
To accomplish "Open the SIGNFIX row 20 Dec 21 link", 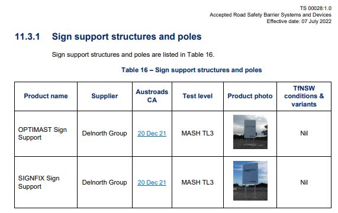I will [152, 182].
